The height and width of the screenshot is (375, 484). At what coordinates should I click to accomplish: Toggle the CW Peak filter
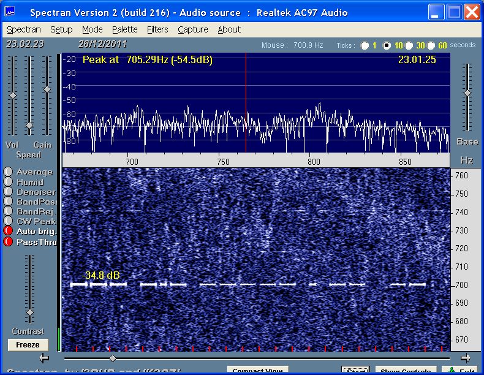(x=9, y=221)
